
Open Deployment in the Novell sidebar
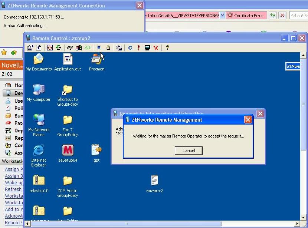[14, 130]
